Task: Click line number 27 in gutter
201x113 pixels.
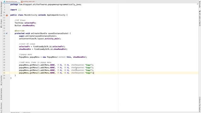Action: [4, 57]
